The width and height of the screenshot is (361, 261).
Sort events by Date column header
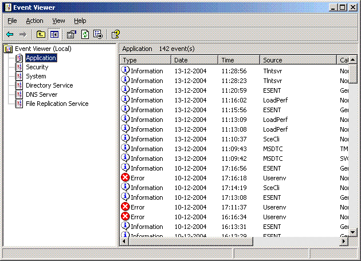195,60
